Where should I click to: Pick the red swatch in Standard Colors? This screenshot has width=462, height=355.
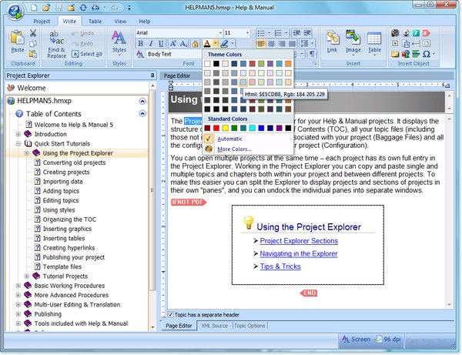click(x=216, y=128)
